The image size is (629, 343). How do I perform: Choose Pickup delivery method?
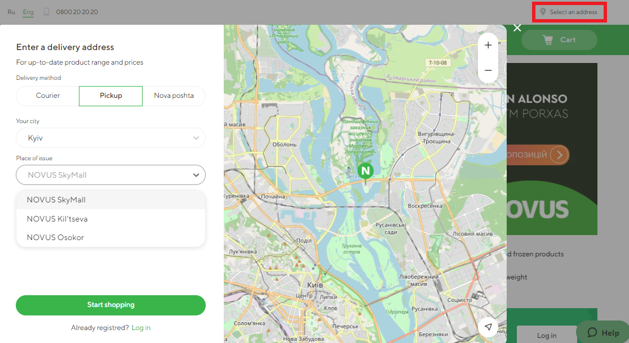110,96
